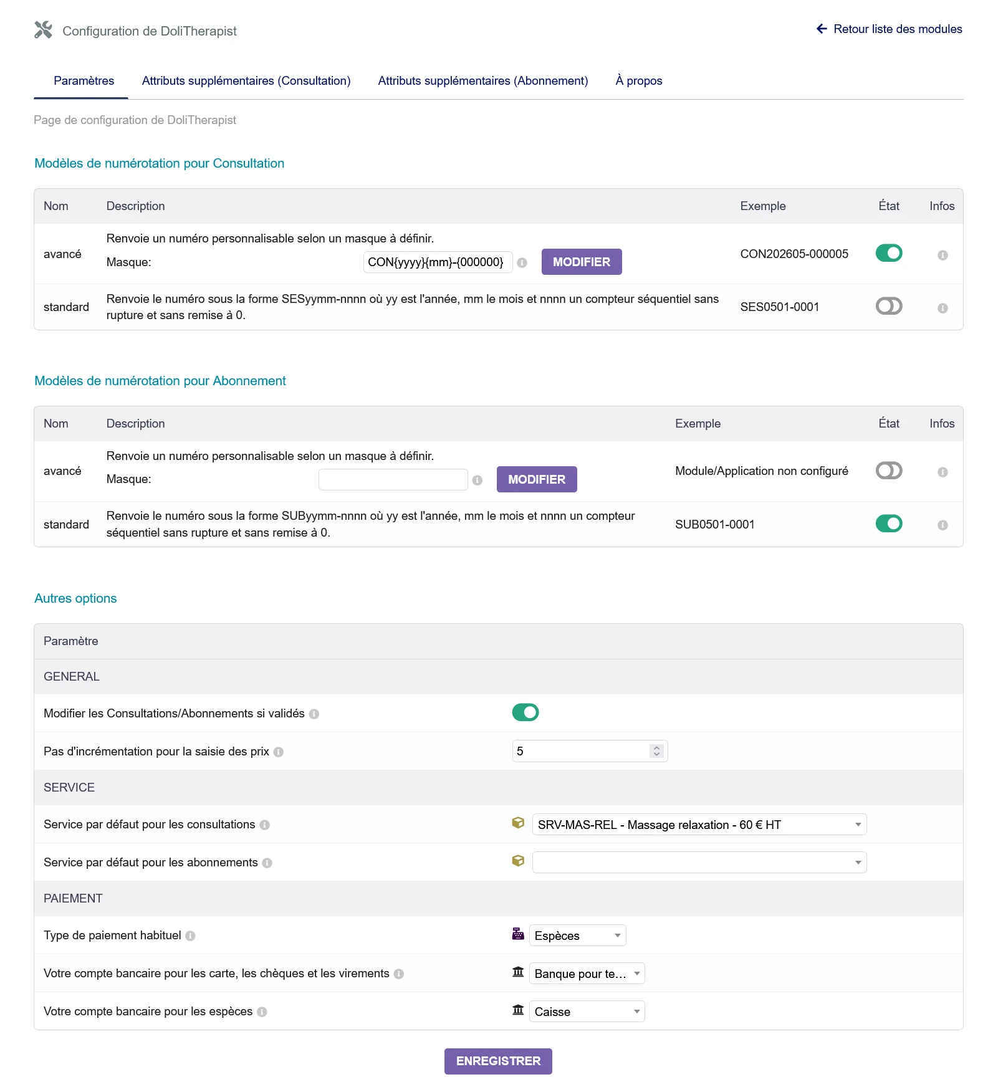Click the cube icon for default consultation service
The width and height of the screenshot is (993, 1087).
point(518,823)
